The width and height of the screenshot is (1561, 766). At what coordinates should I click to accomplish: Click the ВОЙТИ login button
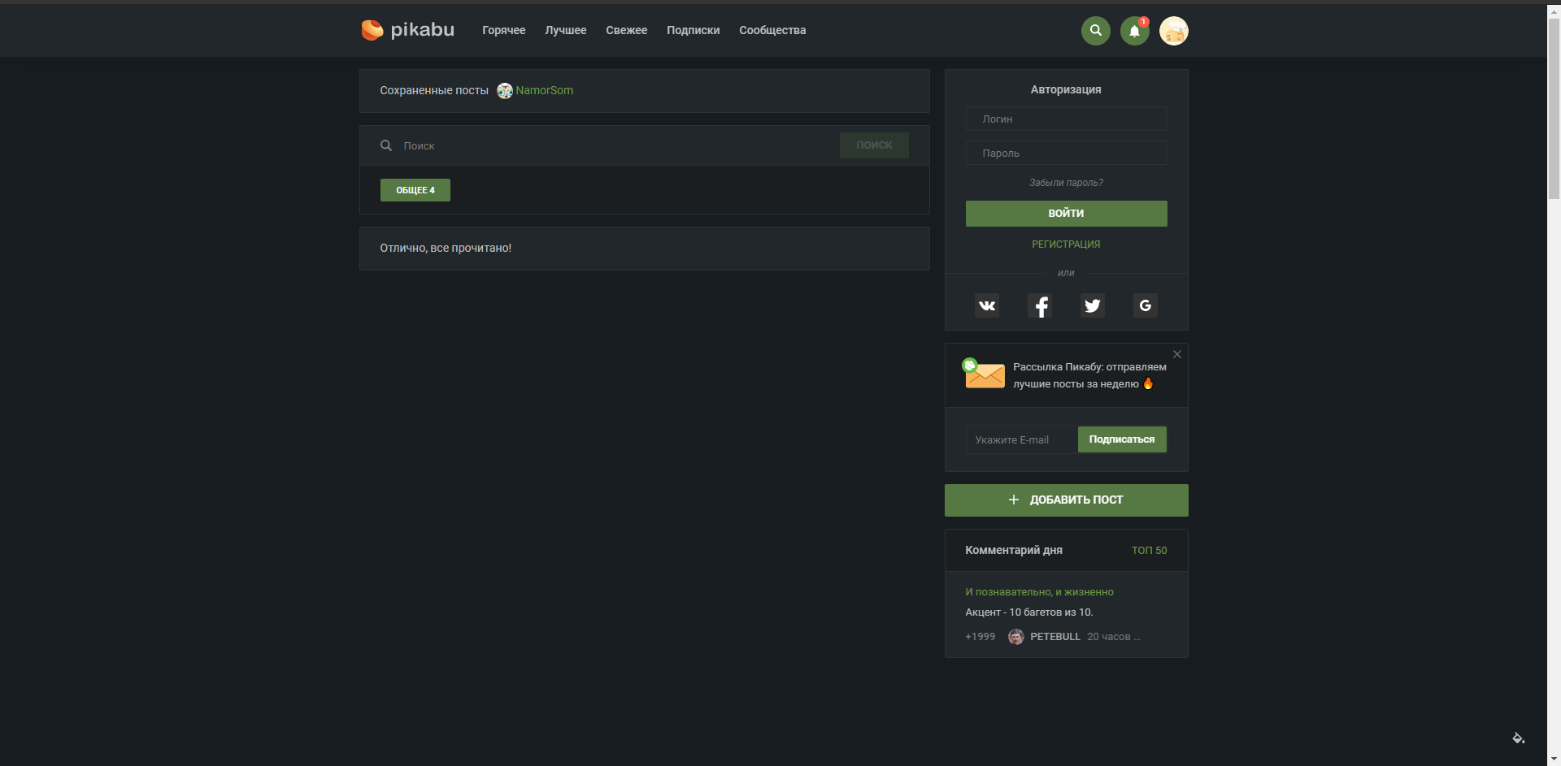(1066, 214)
